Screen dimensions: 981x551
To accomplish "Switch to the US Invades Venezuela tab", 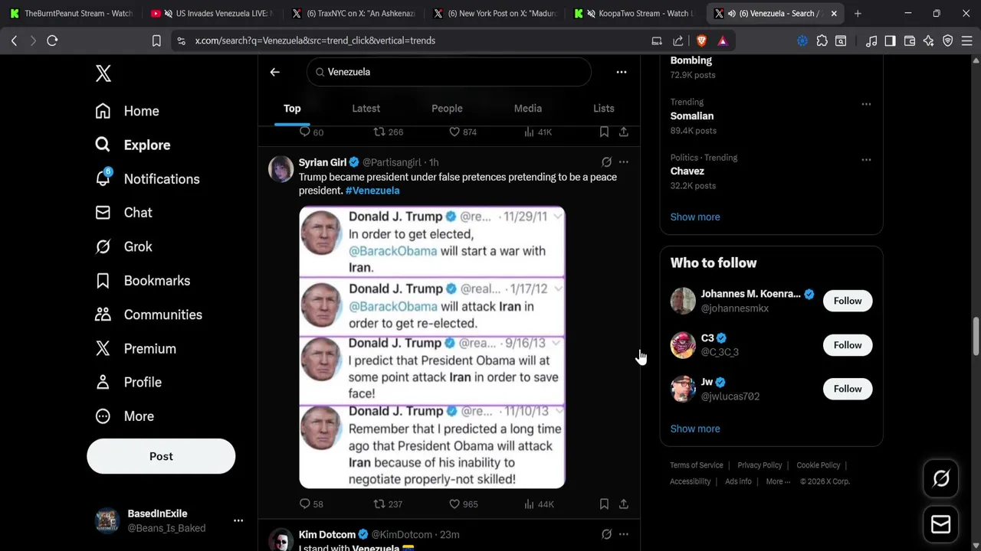I will 211,13.
